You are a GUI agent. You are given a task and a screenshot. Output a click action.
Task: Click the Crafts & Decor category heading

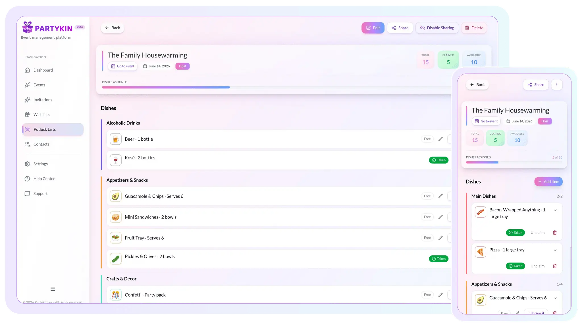[x=121, y=279]
